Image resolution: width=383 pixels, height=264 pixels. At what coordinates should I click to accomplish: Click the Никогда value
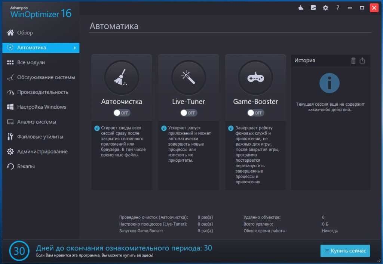tap(330, 231)
